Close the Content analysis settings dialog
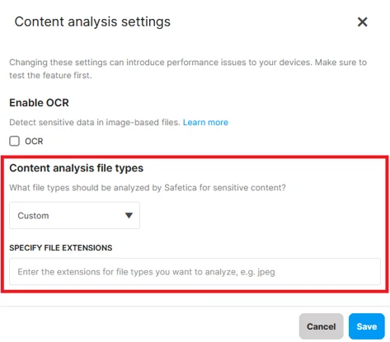 (x=362, y=21)
